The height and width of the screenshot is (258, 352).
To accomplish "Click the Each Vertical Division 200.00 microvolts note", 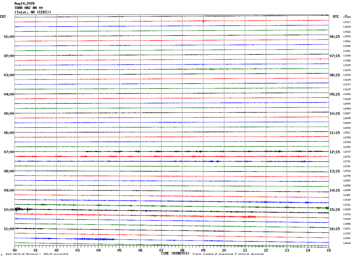I will [x=37, y=254].
